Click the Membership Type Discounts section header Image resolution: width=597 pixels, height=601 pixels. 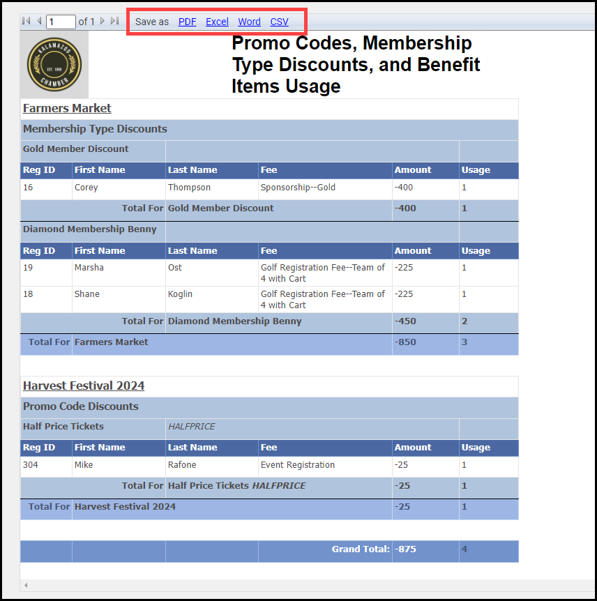tap(95, 129)
